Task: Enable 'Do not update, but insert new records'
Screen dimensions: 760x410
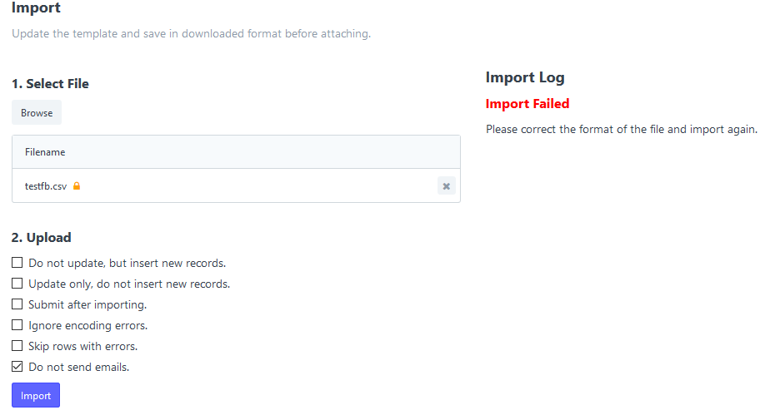Action: point(17,263)
